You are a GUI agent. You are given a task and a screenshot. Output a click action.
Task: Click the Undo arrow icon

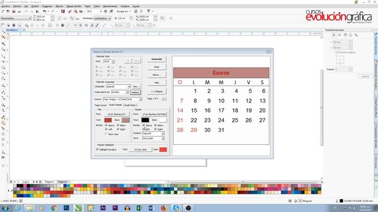[44, 11]
